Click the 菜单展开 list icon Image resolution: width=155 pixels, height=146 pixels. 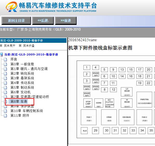tap(1, 45)
